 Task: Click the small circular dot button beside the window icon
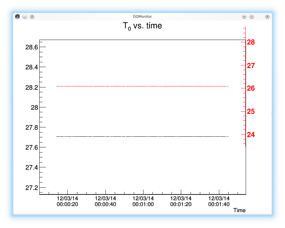click(24, 16)
